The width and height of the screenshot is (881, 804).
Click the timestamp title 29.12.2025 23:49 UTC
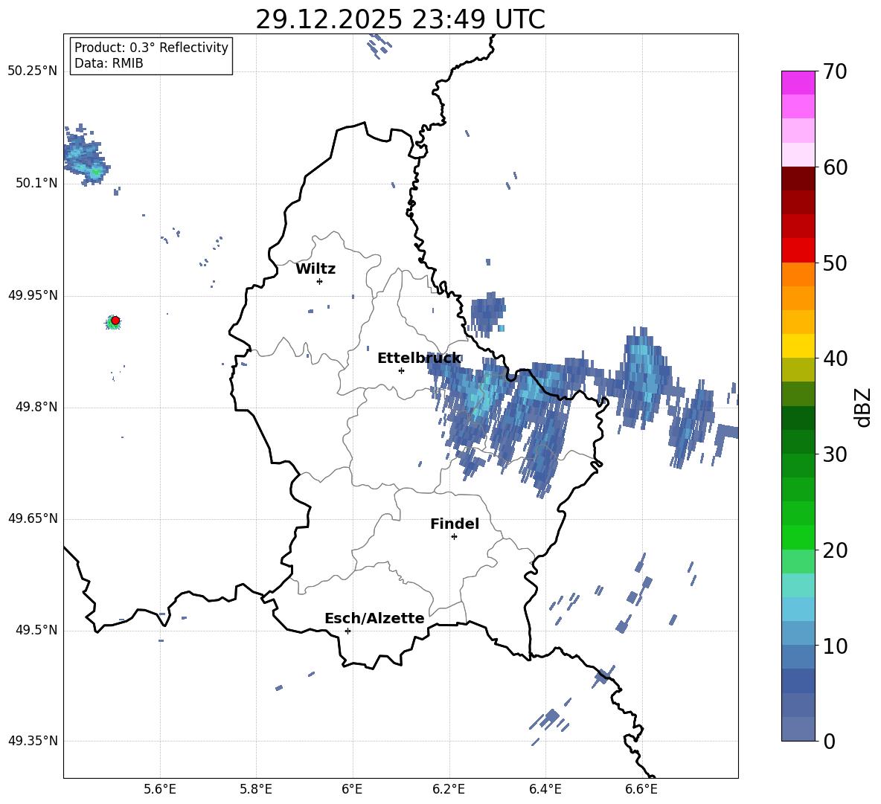[x=400, y=19]
